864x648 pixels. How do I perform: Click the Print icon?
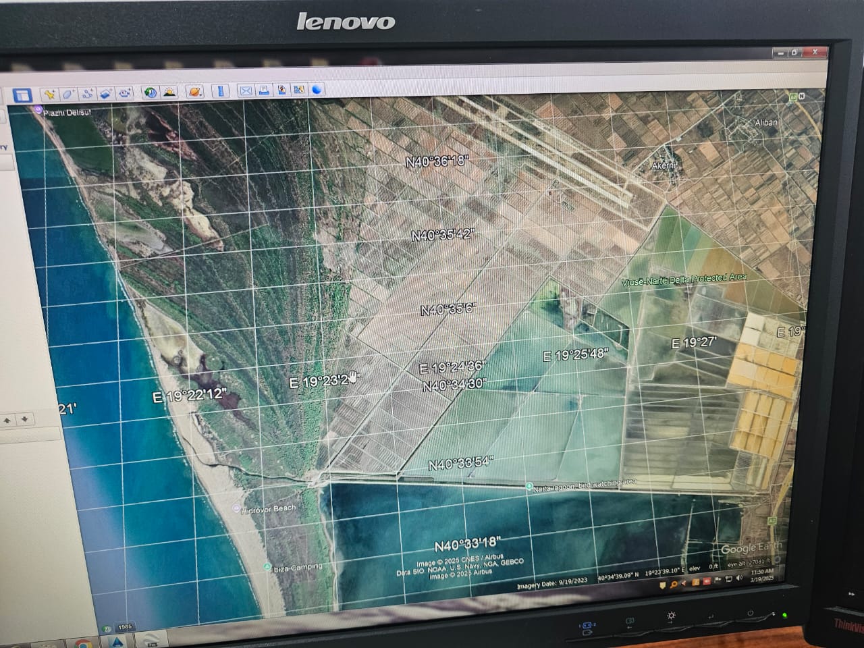click(264, 90)
